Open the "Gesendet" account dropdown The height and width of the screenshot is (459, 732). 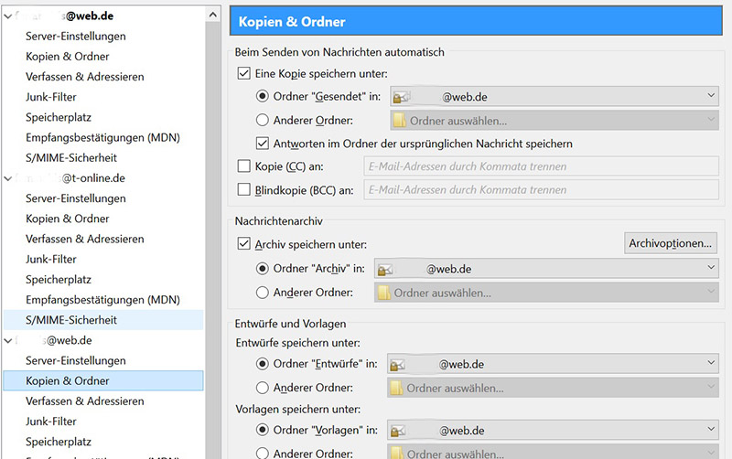[712, 95]
